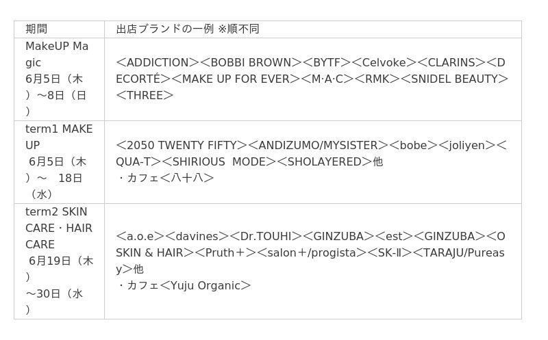The image size is (548, 340).
Task: Click the term1 MAKE UP period cell
Action: point(59,162)
